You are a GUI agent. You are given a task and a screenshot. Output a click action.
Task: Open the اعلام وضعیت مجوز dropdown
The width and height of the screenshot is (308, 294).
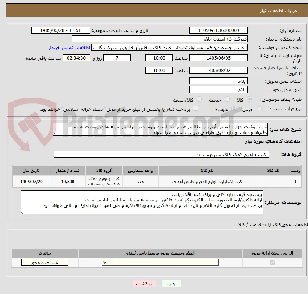[x=160, y=263]
